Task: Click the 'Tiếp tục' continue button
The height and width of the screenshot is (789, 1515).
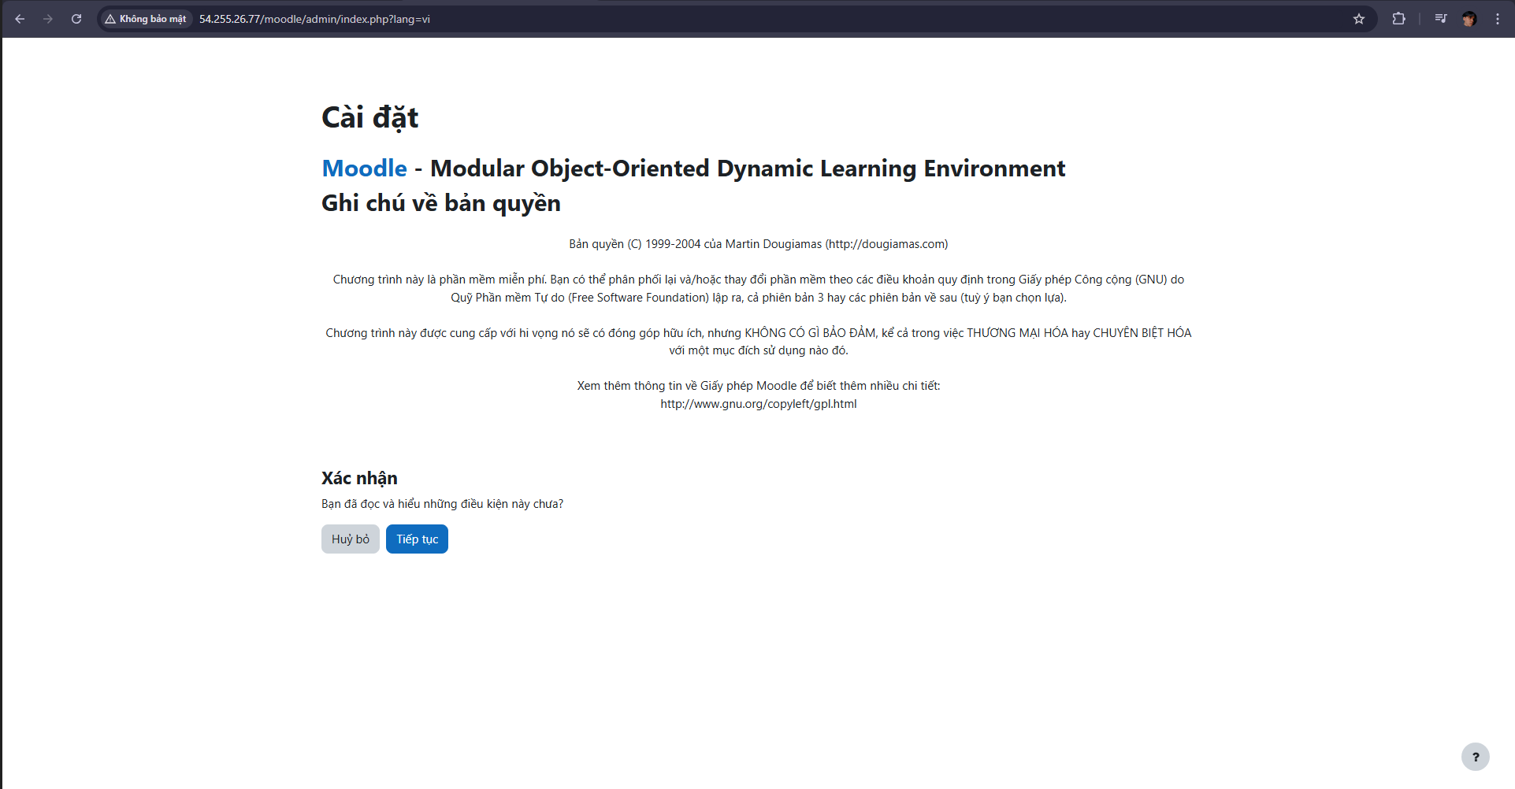Action: (x=417, y=539)
